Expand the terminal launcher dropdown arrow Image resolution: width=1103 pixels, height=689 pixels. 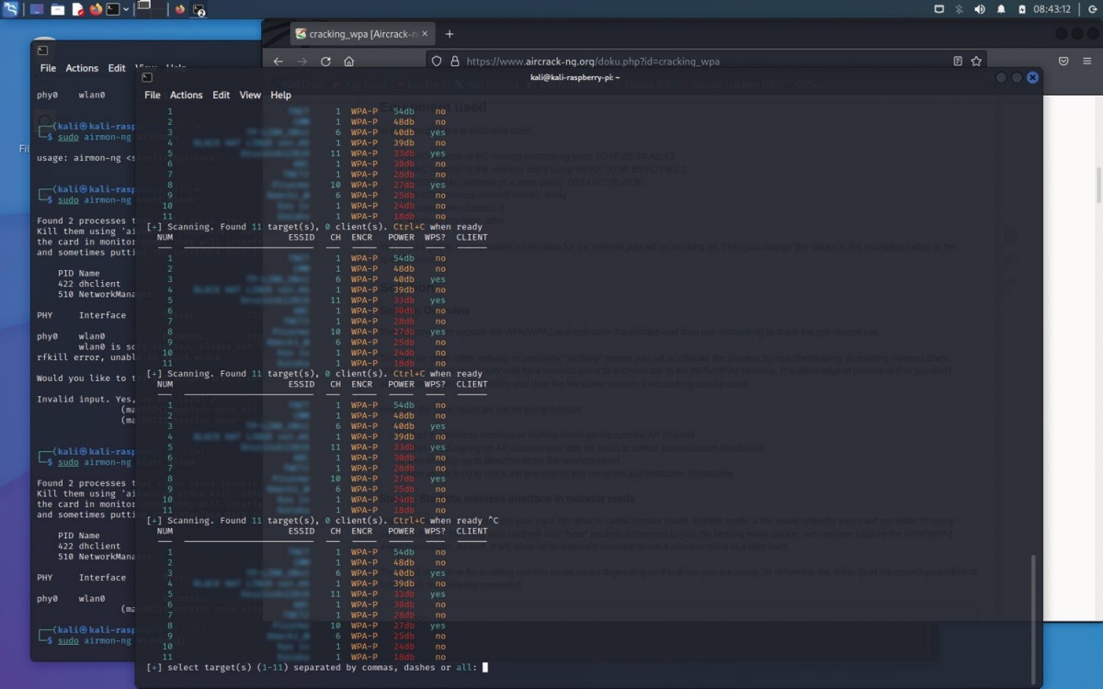click(126, 9)
